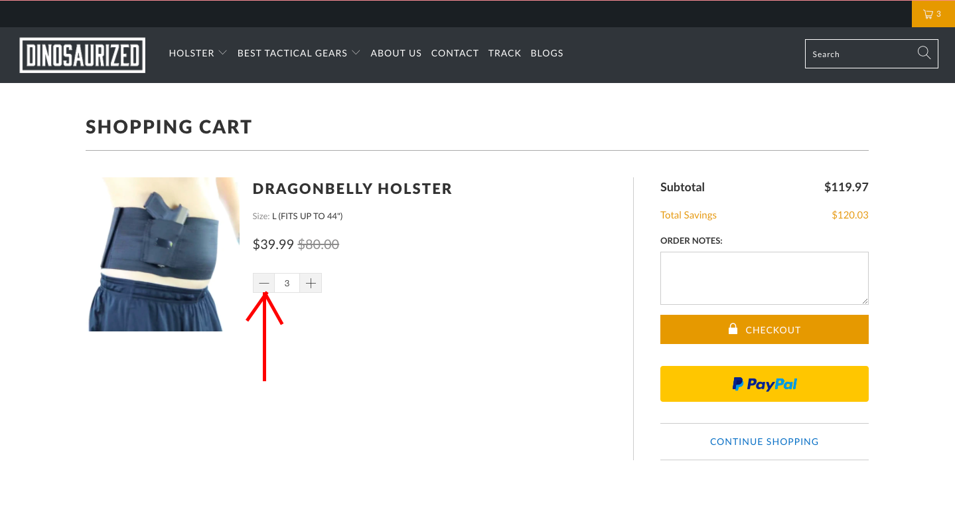Decrease quantity with the minus button

point(264,283)
